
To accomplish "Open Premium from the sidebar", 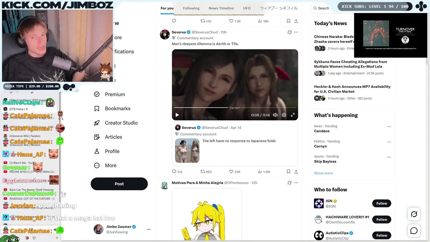I will [x=110, y=94].
